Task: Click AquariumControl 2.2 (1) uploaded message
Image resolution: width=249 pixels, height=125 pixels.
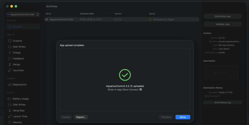Action: [x=125, y=86]
